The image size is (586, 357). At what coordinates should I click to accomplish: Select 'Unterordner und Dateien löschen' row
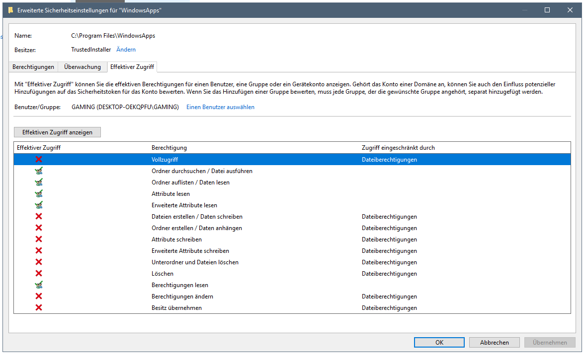[x=292, y=262]
